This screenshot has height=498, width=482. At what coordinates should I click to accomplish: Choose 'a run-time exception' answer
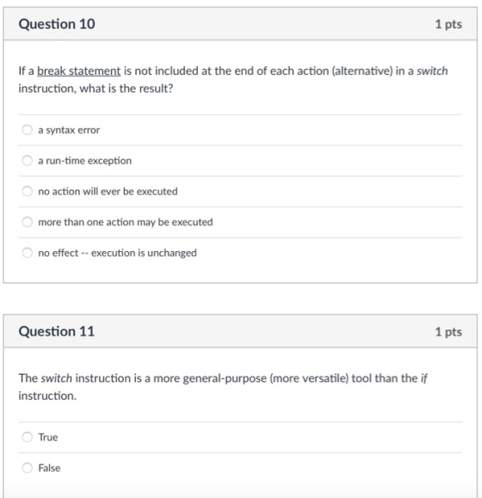pyautogui.click(x=28, y=160)
